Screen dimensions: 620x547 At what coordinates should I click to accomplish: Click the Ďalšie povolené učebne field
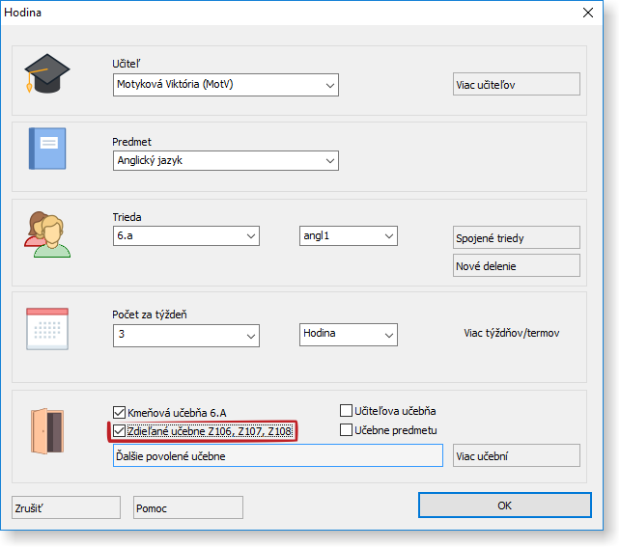click(x=277, y=456)
